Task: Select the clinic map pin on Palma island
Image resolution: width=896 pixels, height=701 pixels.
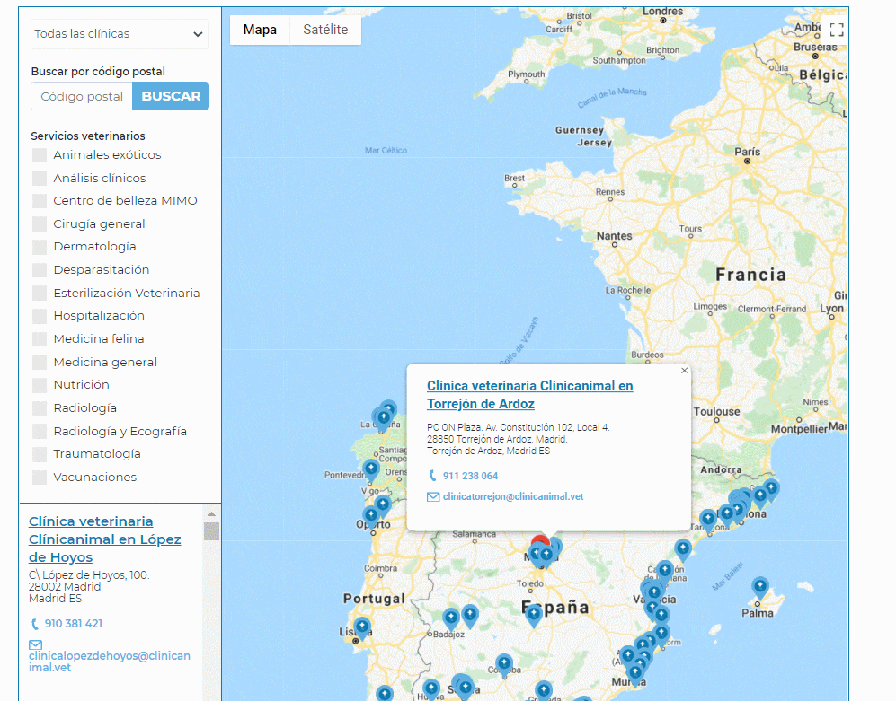Action: pyautogui.click(x=759, y=587)
